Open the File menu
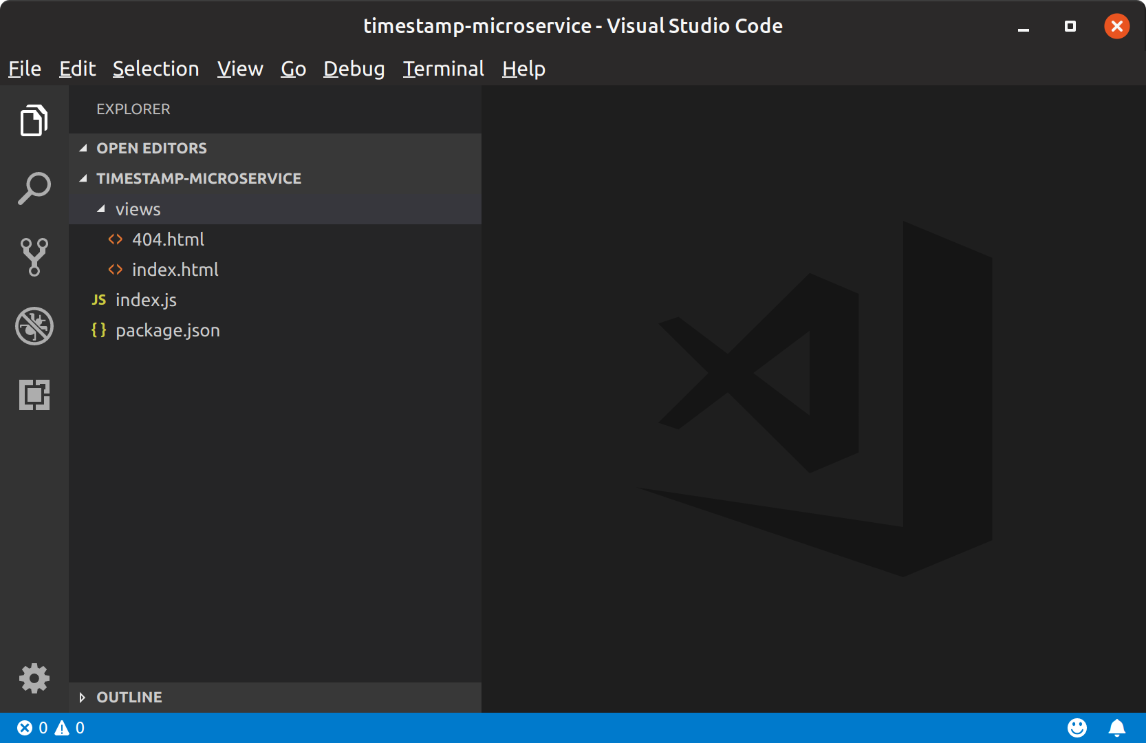 (x=25, y=69)
